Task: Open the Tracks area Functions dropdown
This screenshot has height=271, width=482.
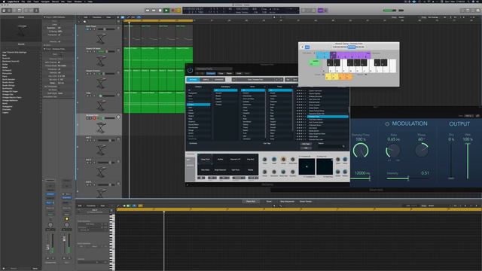Action: [97, 17]
